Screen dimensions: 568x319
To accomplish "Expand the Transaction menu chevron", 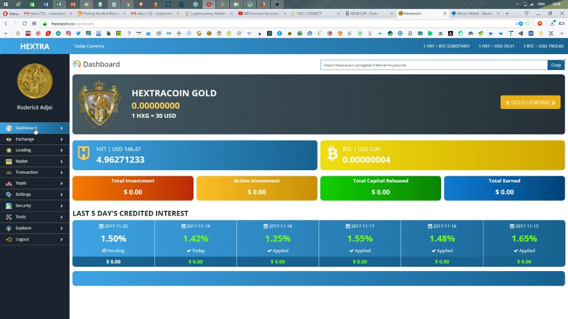I will (62, 172).
